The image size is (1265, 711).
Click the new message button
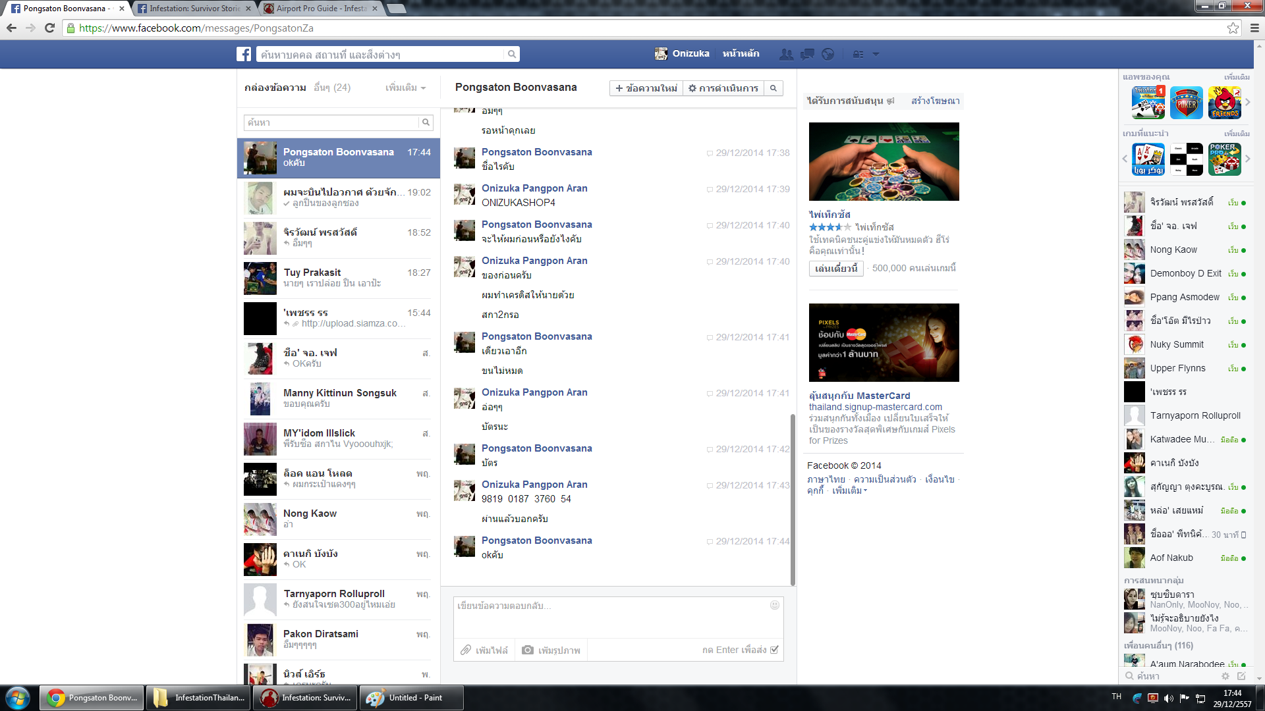pos(646,88)
